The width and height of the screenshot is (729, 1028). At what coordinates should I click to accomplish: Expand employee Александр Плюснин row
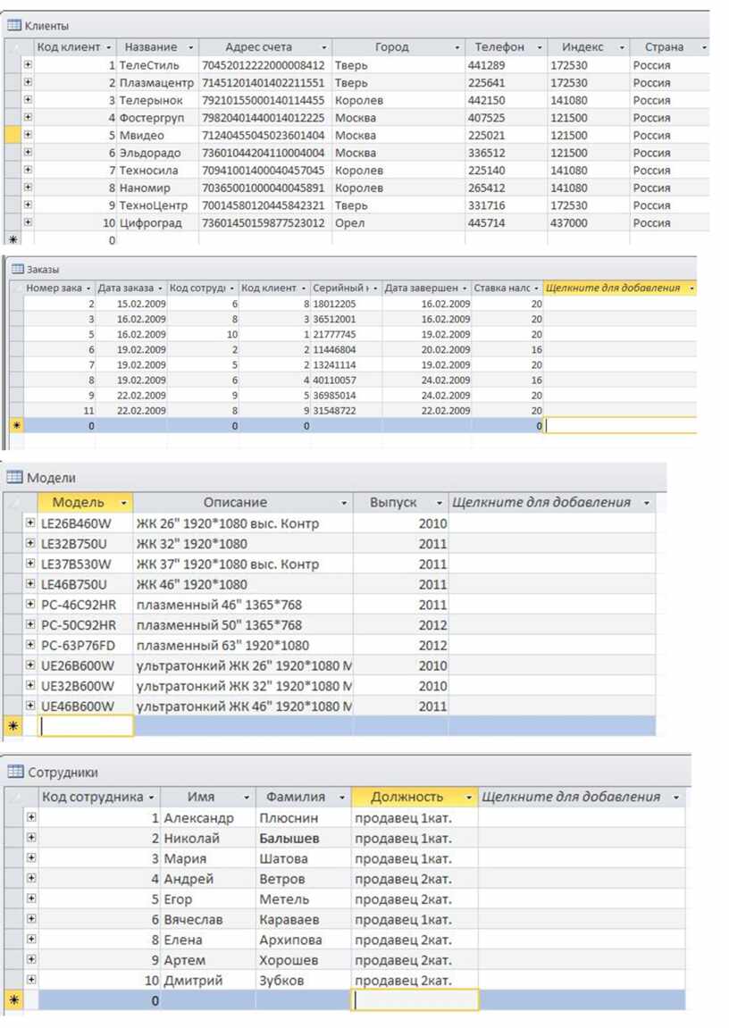click(x=30, y=817)
